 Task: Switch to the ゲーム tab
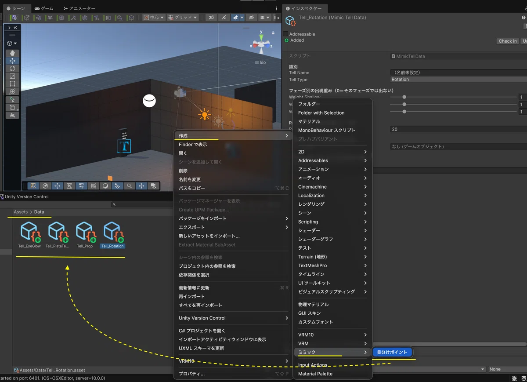coord(44,8)
